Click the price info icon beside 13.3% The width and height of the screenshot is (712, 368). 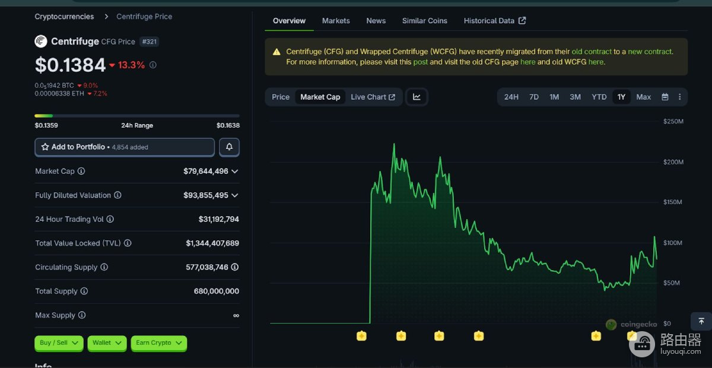pyautogui.click(x=153, y=65)
